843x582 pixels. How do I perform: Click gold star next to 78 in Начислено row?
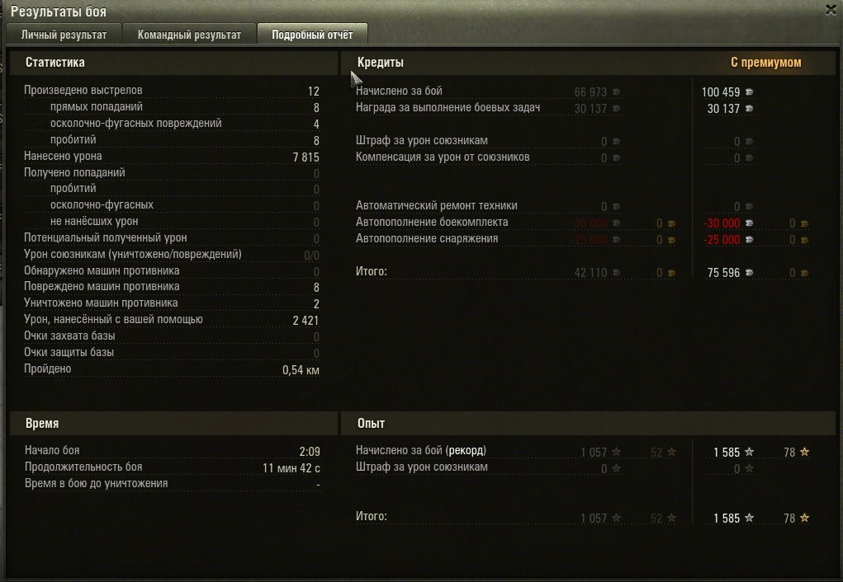coord(805,452)
